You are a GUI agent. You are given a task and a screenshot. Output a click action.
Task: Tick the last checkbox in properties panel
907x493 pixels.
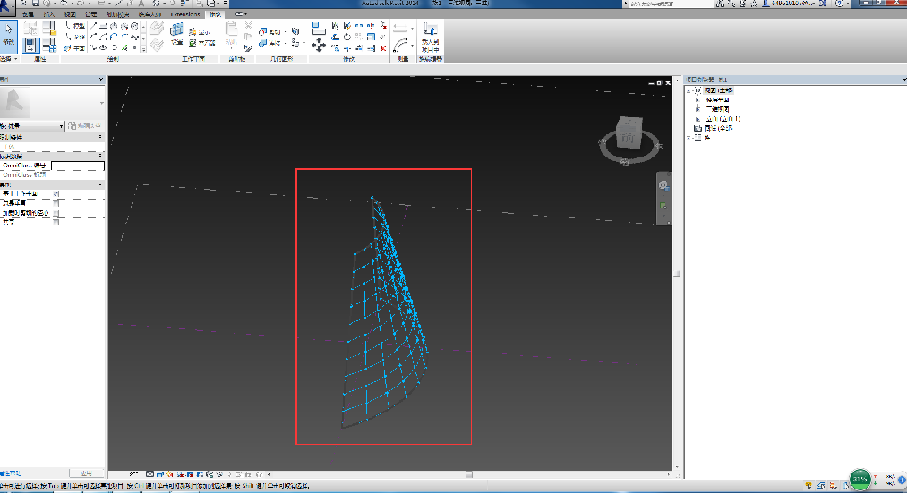click(x=56, y=221)
